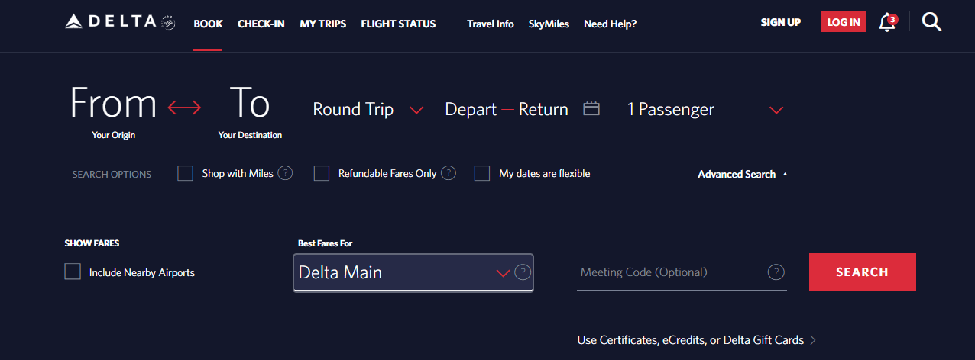The width and height of the screenshot is (975, 360).
Task: Toggle Include Nearby Airports checkbox
Action: [73, 272]
